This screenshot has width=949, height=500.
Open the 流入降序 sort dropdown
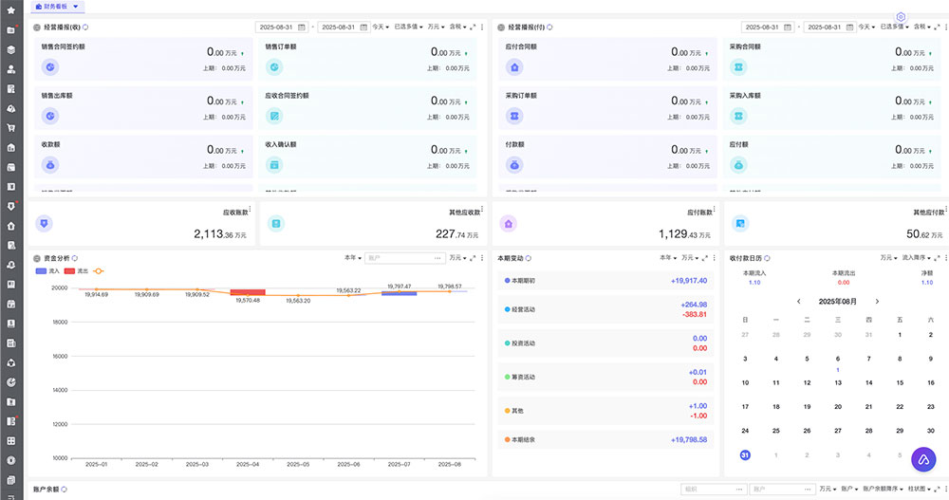920,258
